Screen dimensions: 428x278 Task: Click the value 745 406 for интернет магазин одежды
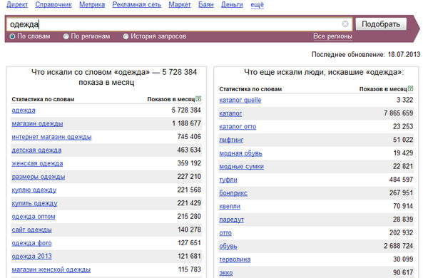(189, 136)
